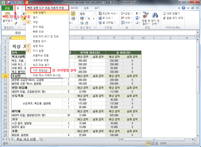This screenshot has height=147, width=201.
Task: Expand the formula bar with the chevron
Action: (198, 32)
